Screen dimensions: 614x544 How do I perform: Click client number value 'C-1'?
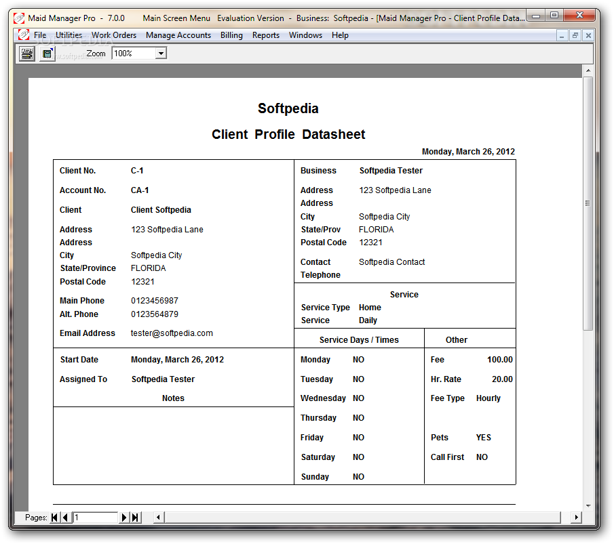pyautogui.click(x=137, y=171)
